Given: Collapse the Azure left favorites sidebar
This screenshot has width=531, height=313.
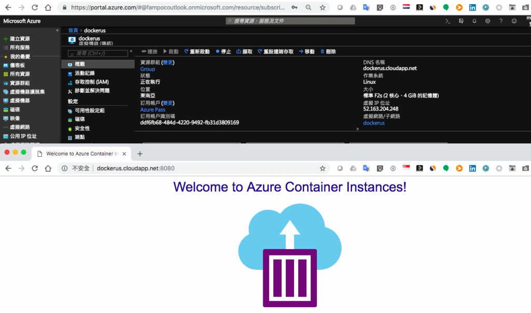Looking at the screenshot, I should pyautogui.click(x=57, y=30).
